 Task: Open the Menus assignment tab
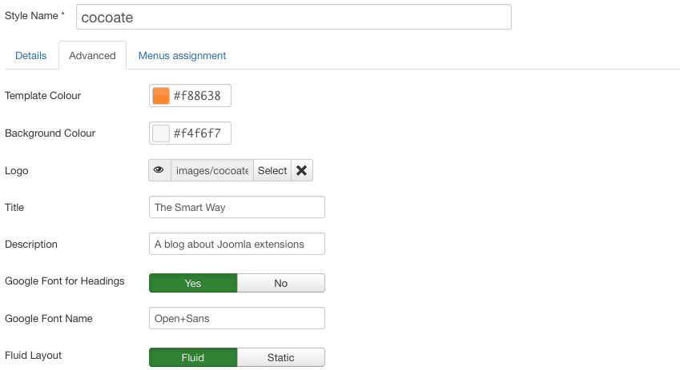coord(182,55)
